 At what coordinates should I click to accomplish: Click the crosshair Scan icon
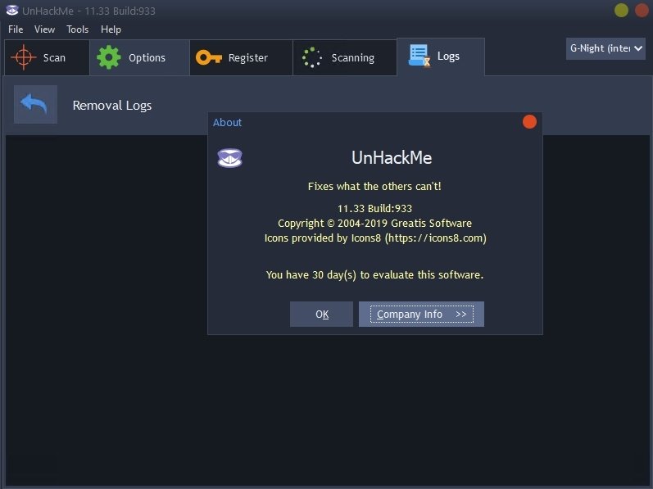(24, 57)
